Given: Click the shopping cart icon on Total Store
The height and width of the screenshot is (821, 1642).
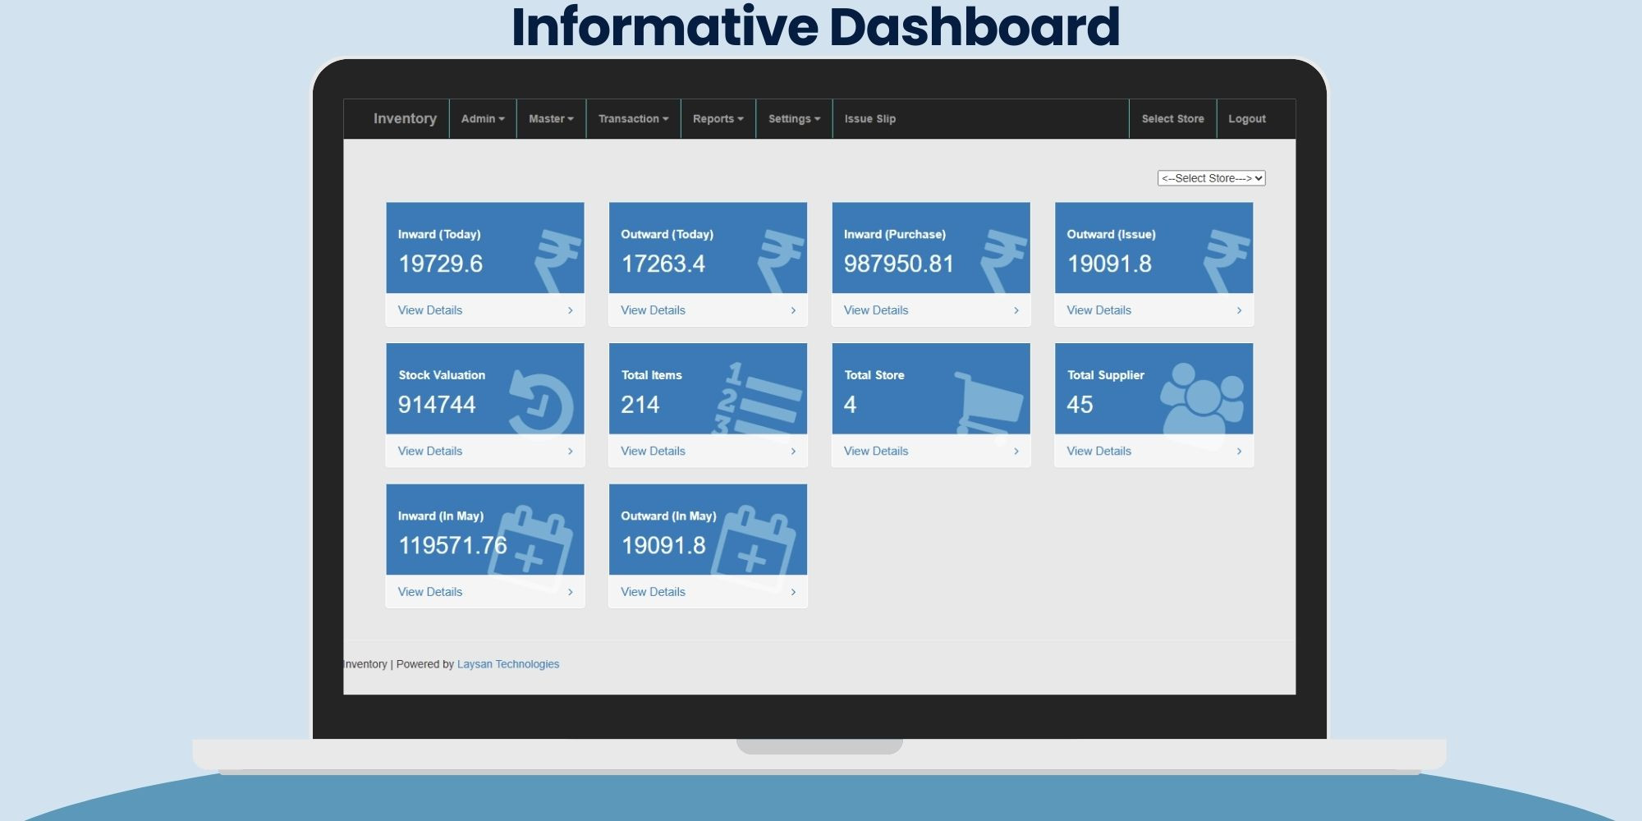Looking at the screenshot, I should click(x=989, y=405).
